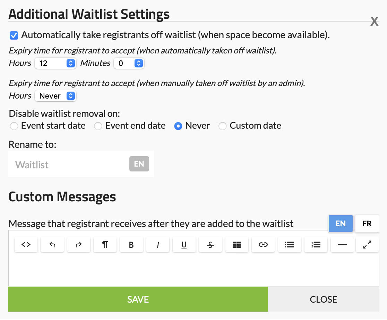Screen dimensions: 387x320
Task: Open the Minutes dropdown showing 0
Action: coord(129,64)
